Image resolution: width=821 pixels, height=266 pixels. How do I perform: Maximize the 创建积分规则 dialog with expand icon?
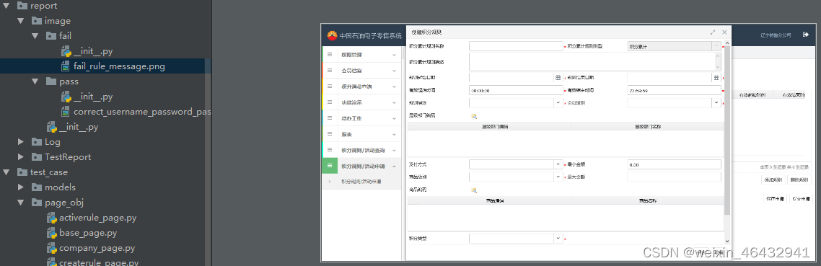tap(713, 32)
